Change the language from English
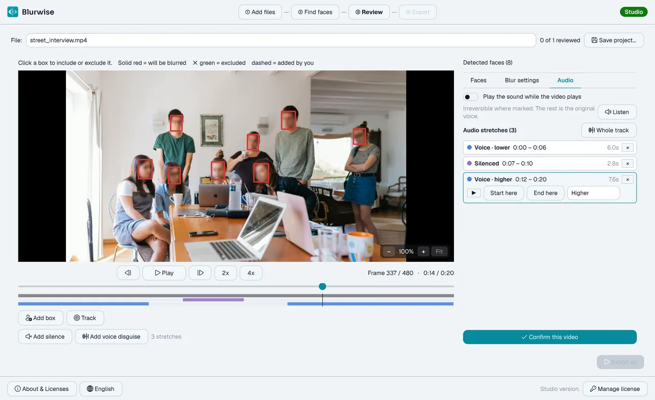 pyautogui.click(x=101, y=389)
